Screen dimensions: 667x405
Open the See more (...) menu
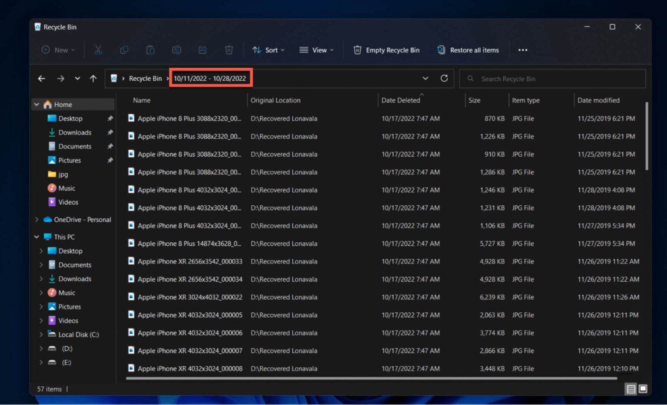click(522, 50)
